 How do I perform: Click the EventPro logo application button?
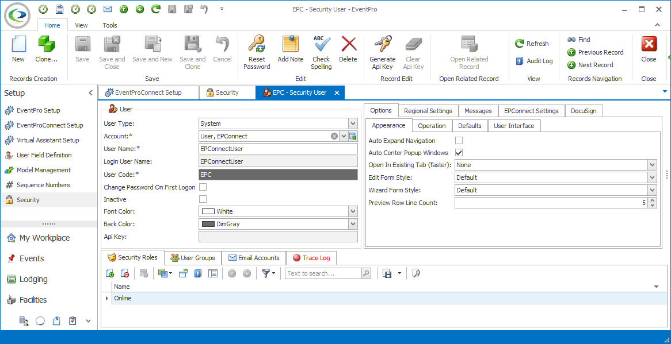point(17,15)
